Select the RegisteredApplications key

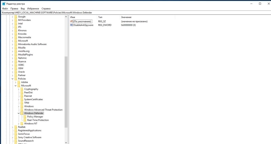pos(30,130)
